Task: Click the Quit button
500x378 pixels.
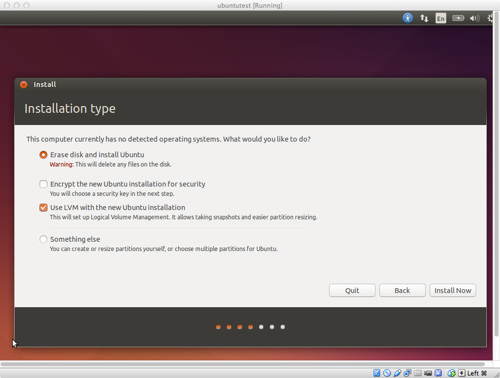Action: tap(352, 290)
